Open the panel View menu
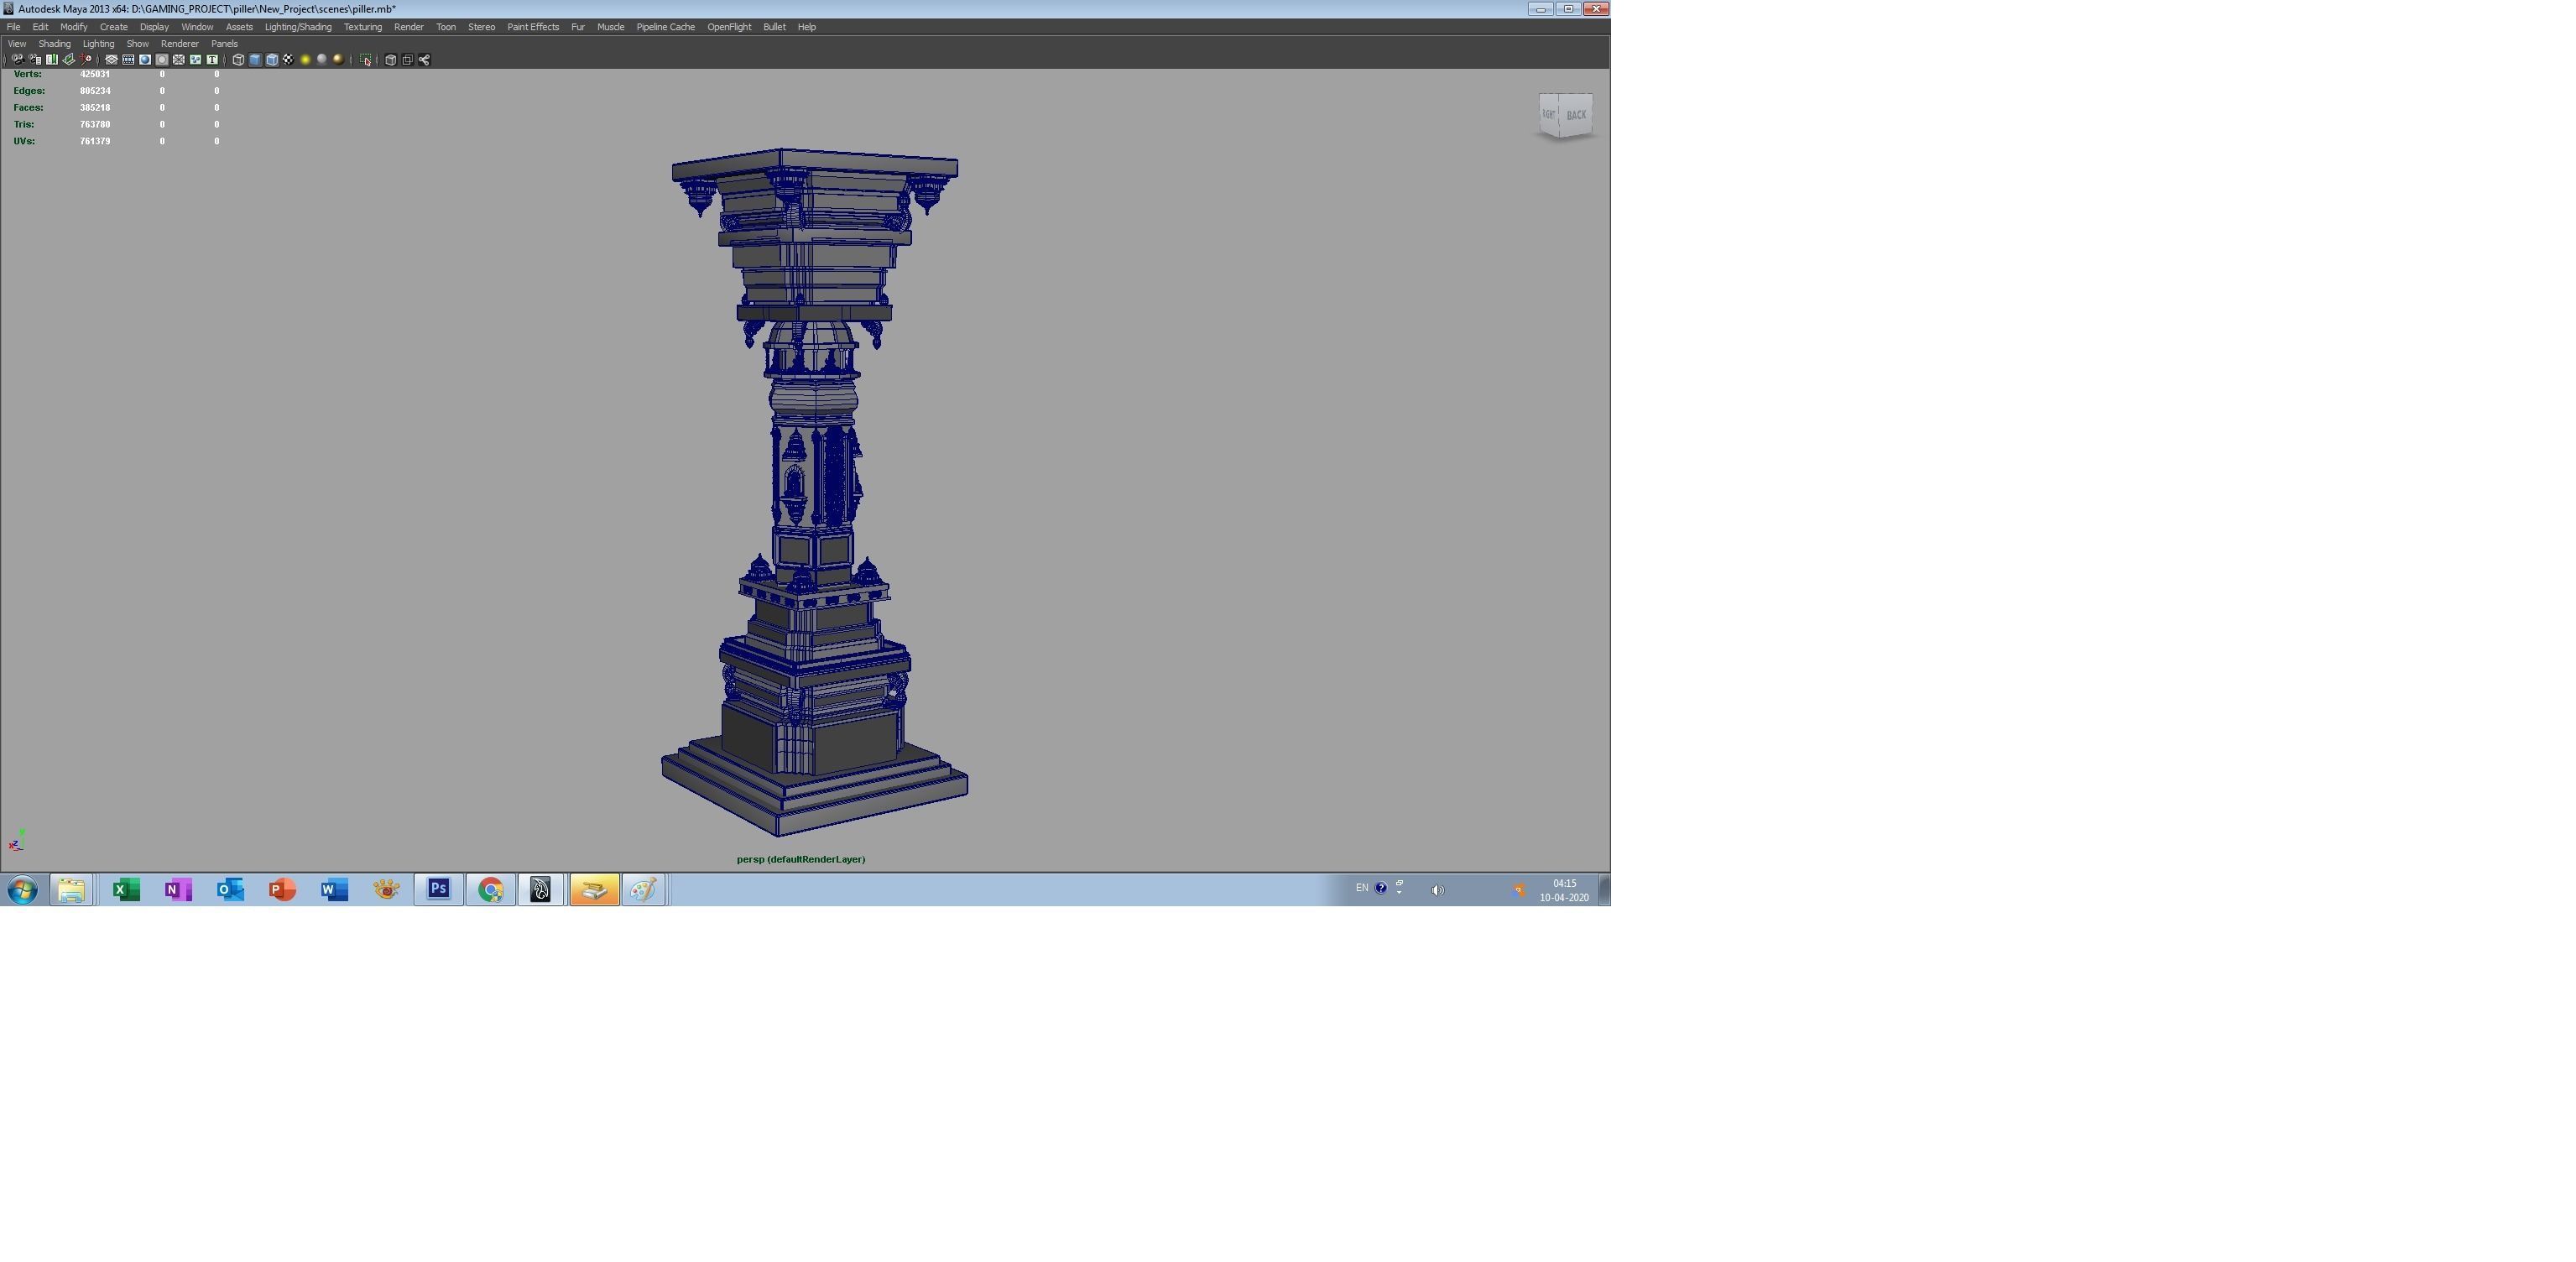This screenshot has height=1262, width=2576. (17, 44)
